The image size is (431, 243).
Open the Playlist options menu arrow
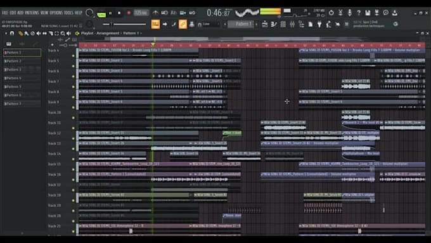point(6,33)
